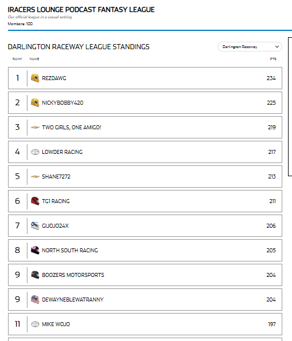Click the RANK column header

tap(17, 59)
